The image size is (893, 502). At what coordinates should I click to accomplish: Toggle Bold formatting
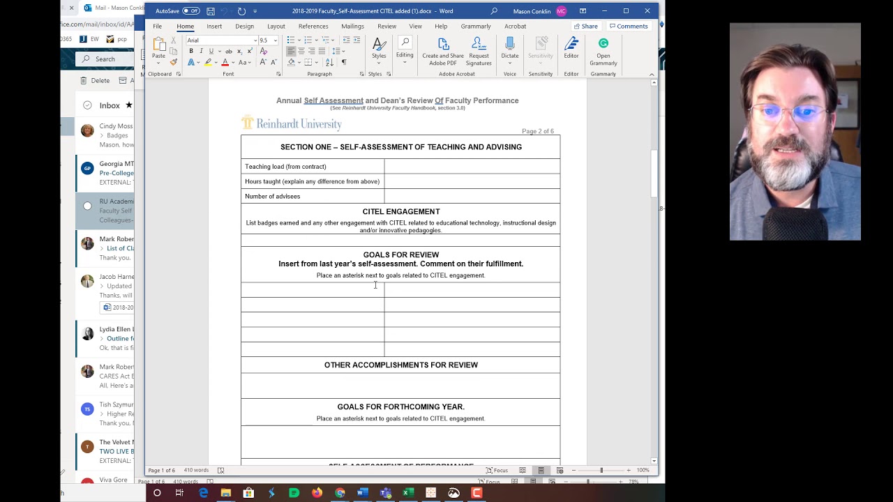click(191, 52)
